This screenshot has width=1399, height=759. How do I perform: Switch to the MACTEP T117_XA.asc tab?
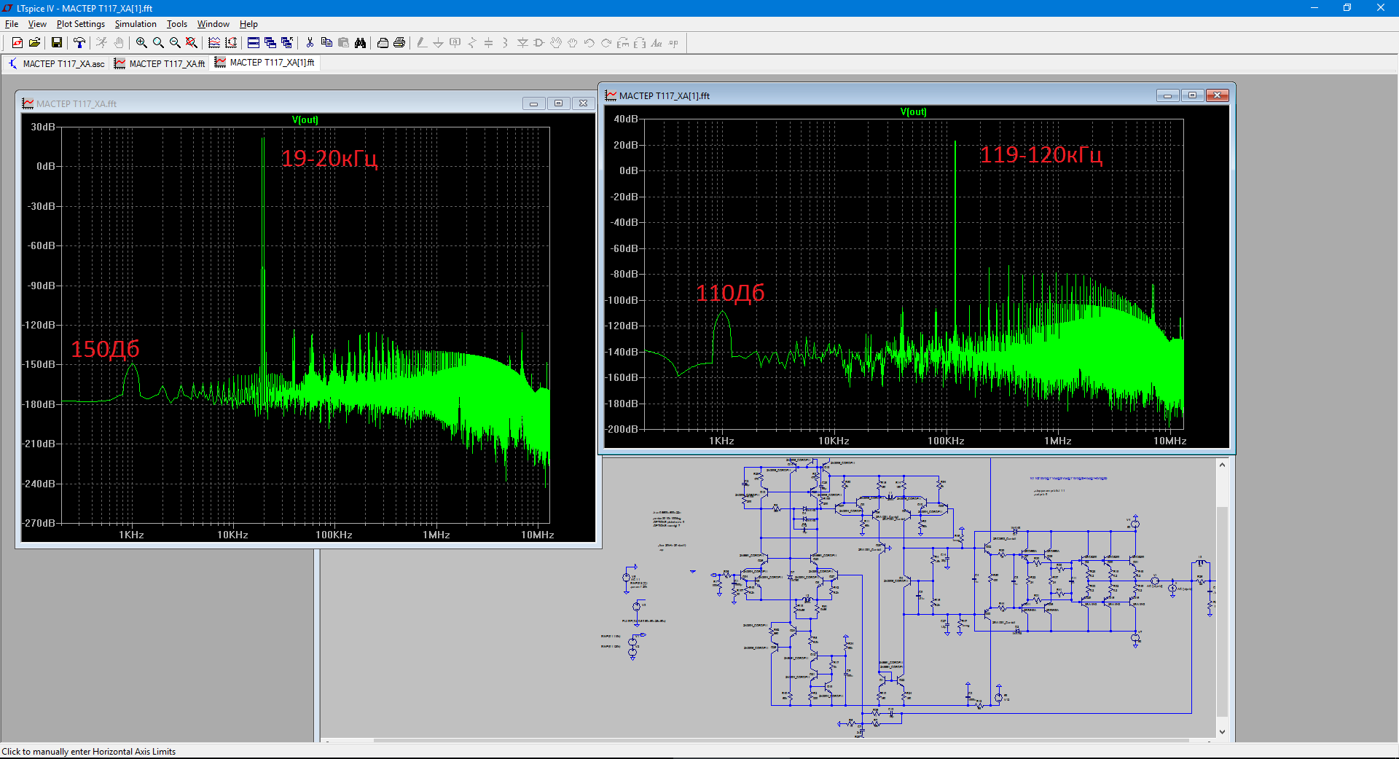57,63
